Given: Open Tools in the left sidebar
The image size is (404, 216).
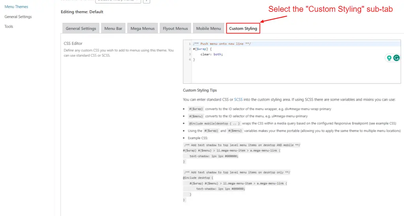Looking at the screenshot, I should point(9,26).
